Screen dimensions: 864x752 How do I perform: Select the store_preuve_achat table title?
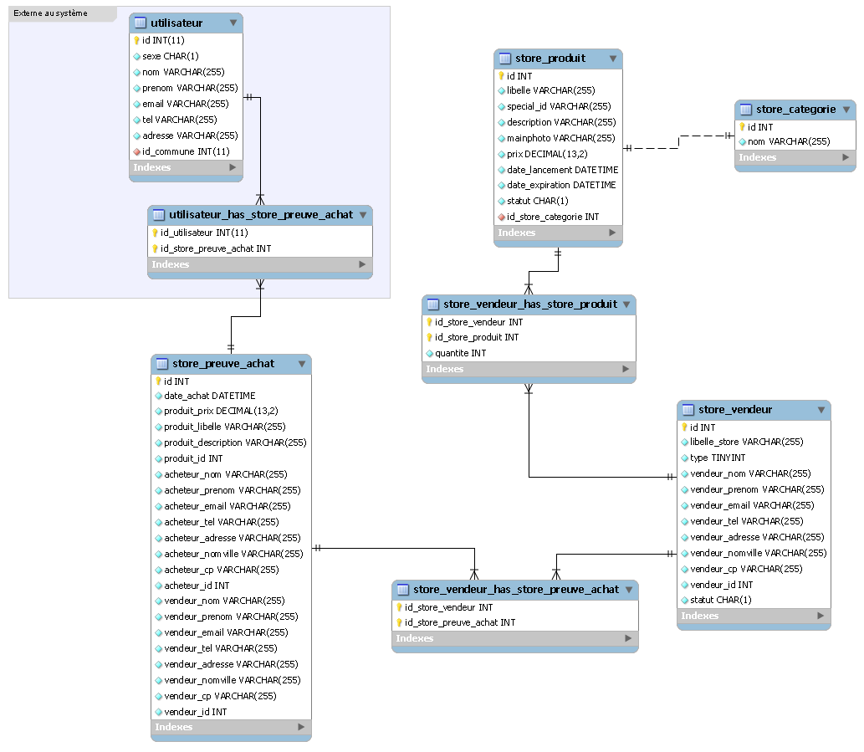(x=223, y=363)
